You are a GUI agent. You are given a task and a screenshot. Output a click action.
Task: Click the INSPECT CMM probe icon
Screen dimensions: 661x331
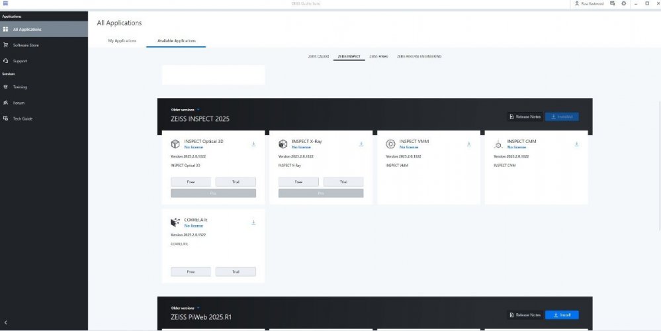(x=498, y=144)
